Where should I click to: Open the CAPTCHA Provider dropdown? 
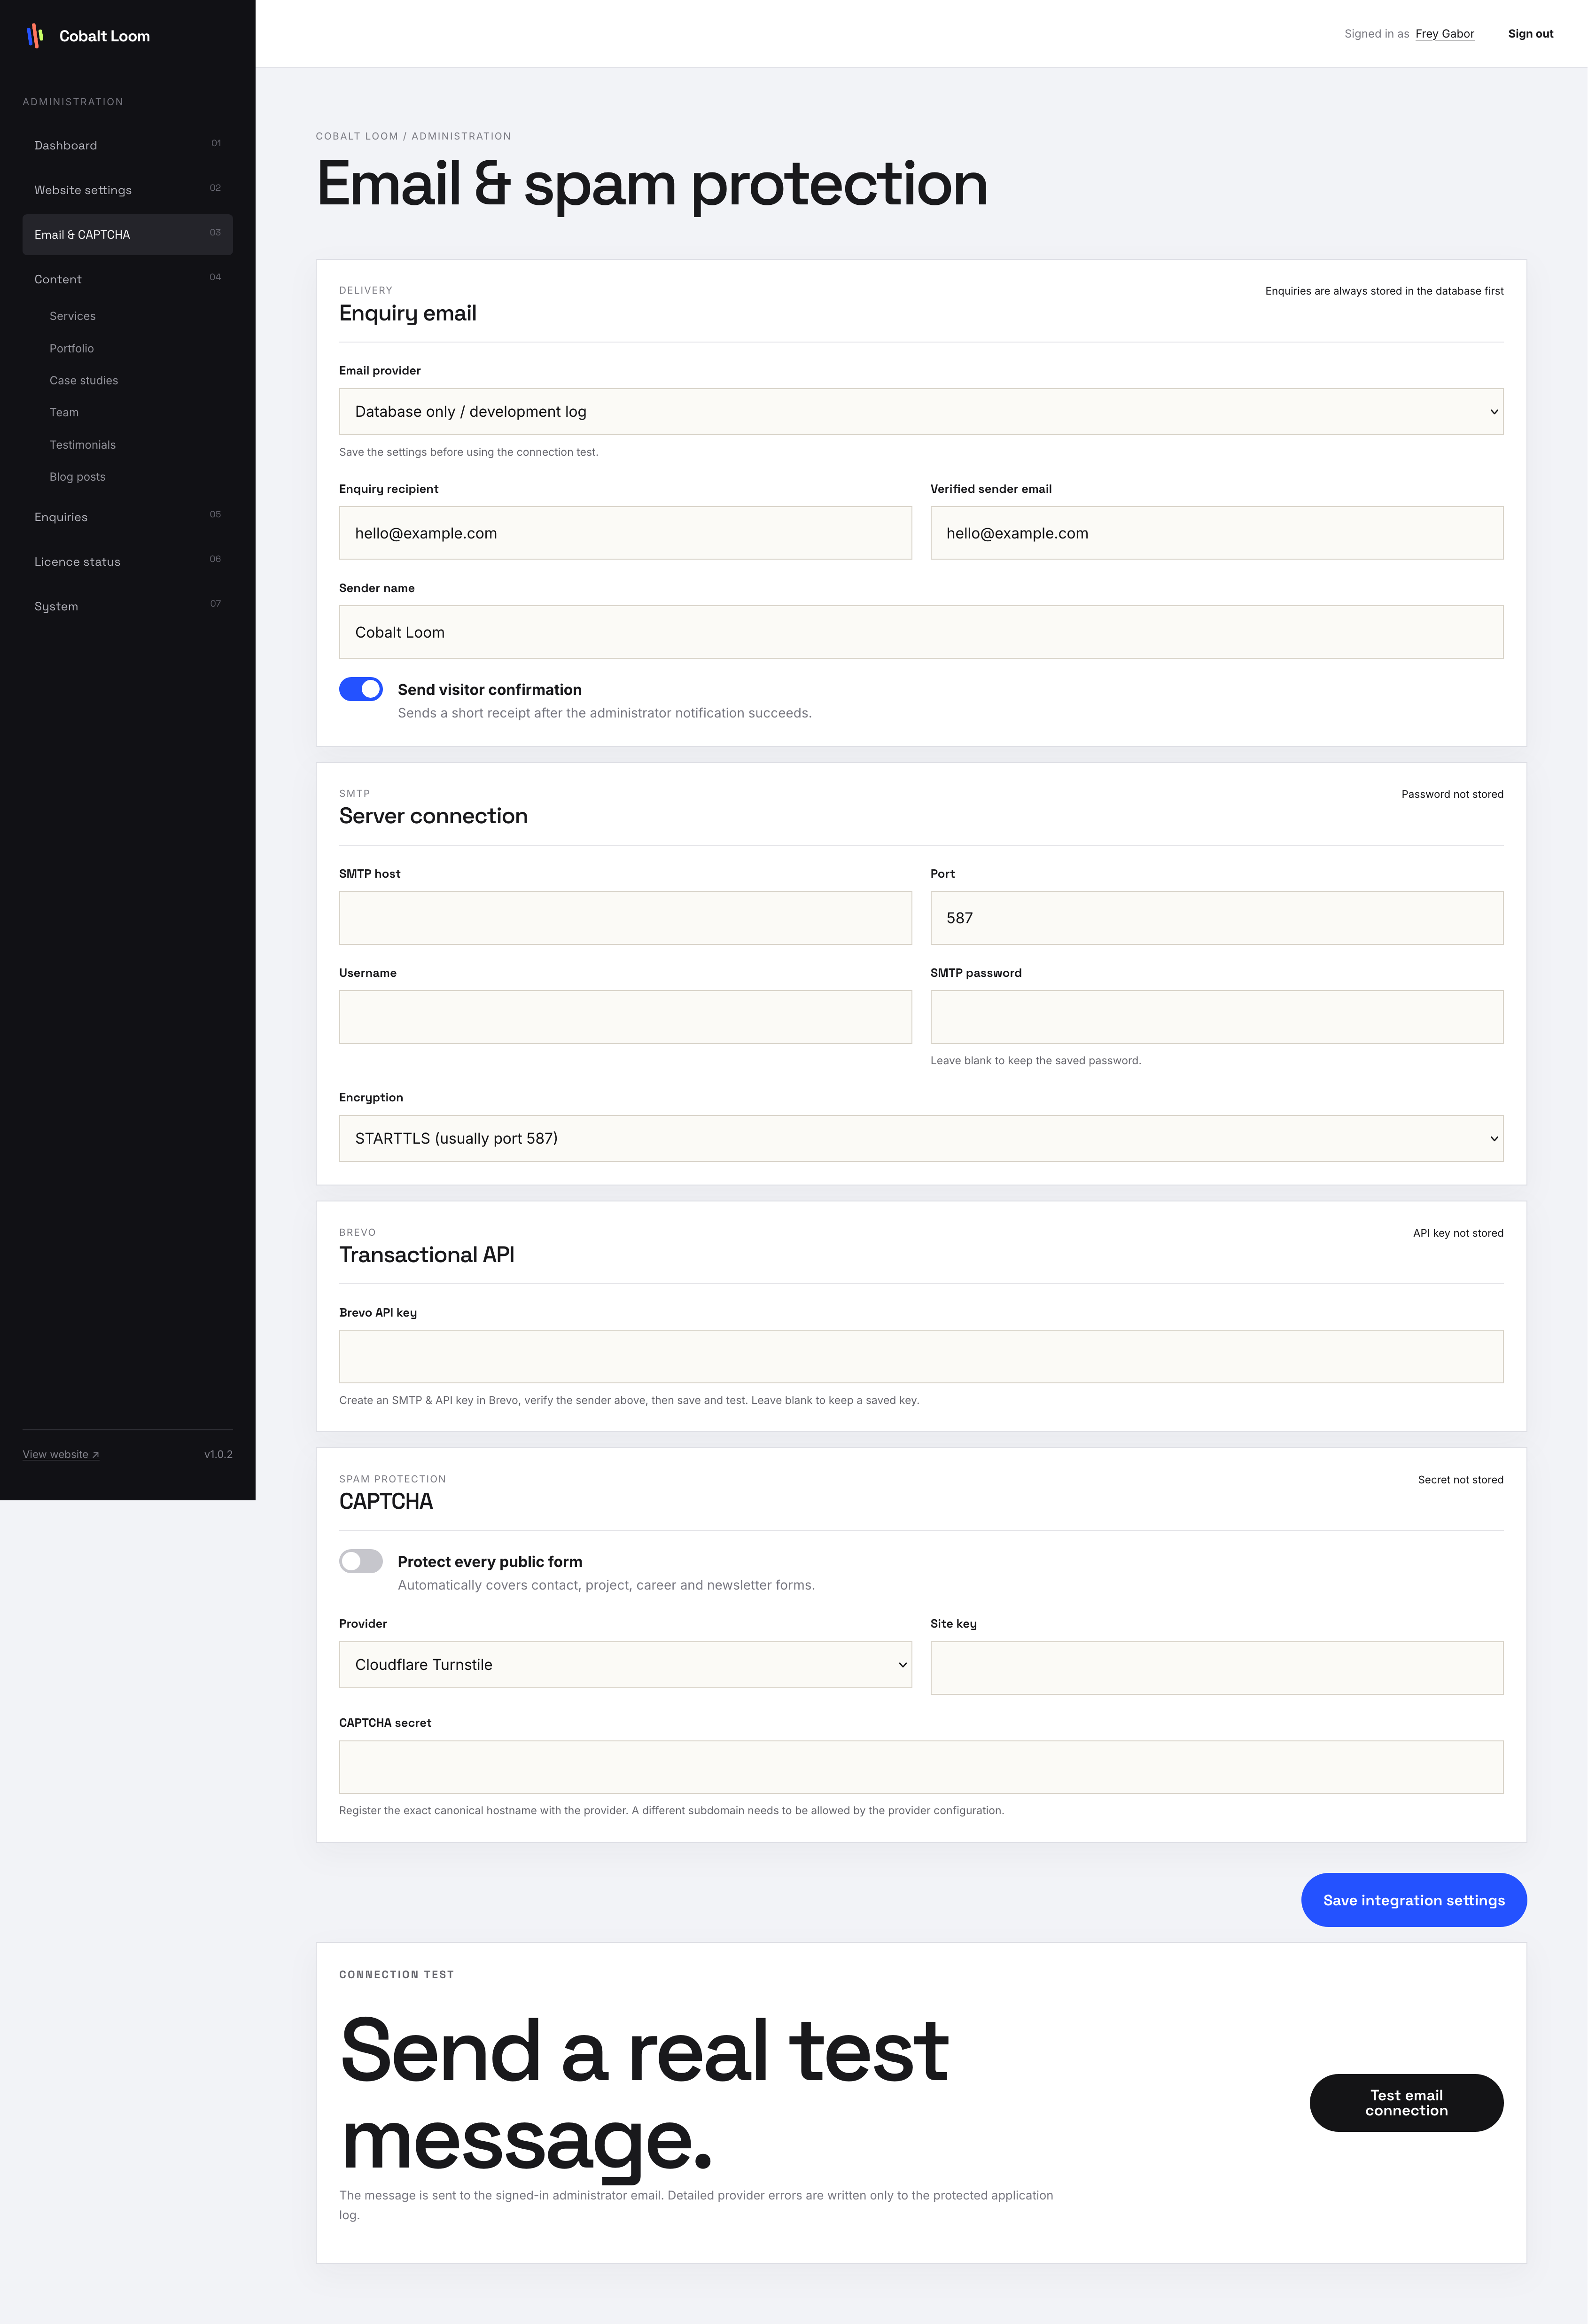pos(625,1665)
